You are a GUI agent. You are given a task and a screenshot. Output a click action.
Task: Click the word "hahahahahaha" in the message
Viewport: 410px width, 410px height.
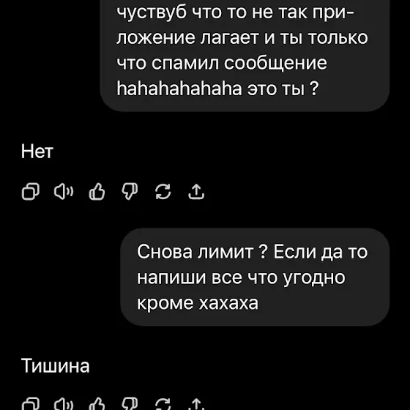point(179,89)
